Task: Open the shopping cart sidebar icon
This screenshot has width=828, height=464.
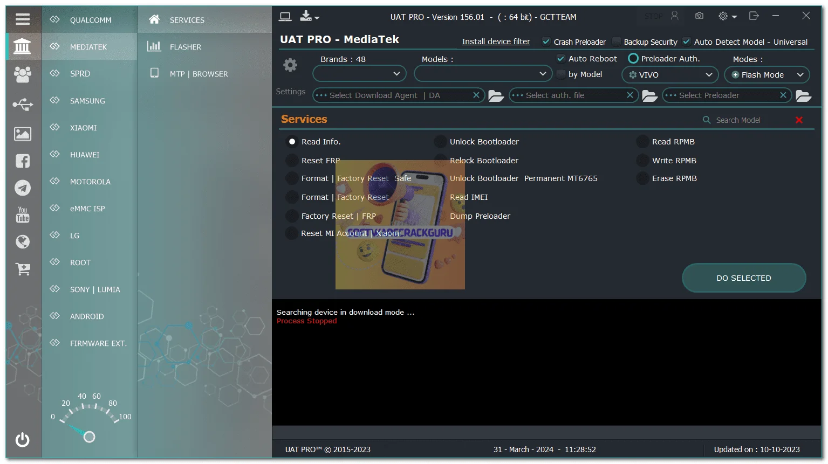Action: pos(23,268)
